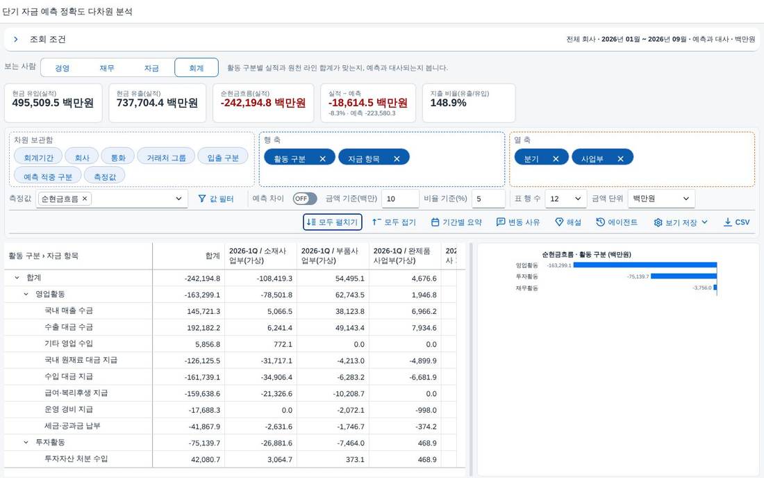764x478 pixels.
Task: Open the 표 행 수 dropdown
Action: tap(565, 199)
